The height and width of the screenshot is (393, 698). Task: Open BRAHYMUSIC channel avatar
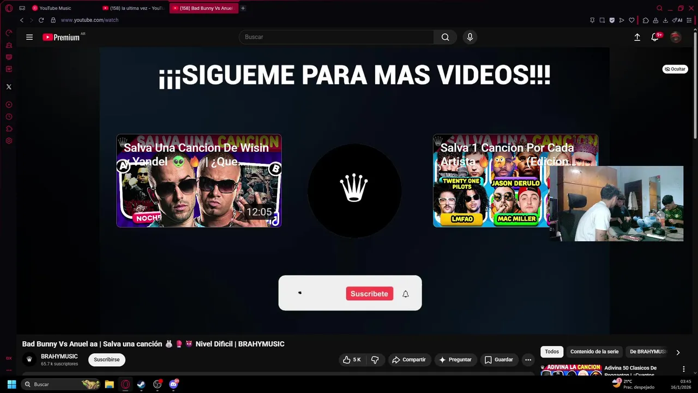tap(29, 360)
